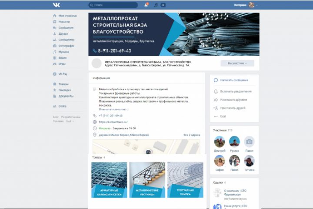Click the cover banner with phone 8-911-201-69-43
This screenshot has height=209, width=313.
coord(173,34)
